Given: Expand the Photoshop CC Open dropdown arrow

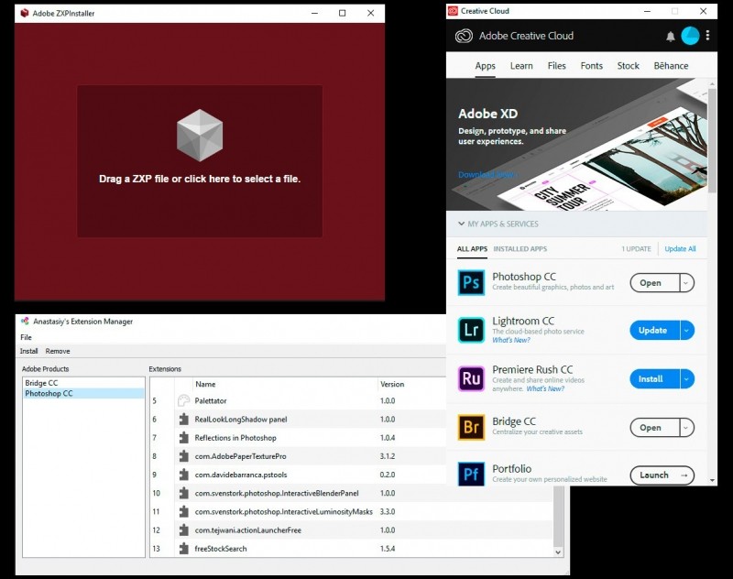Looking at the screenshot, I should tap(686, 283).
